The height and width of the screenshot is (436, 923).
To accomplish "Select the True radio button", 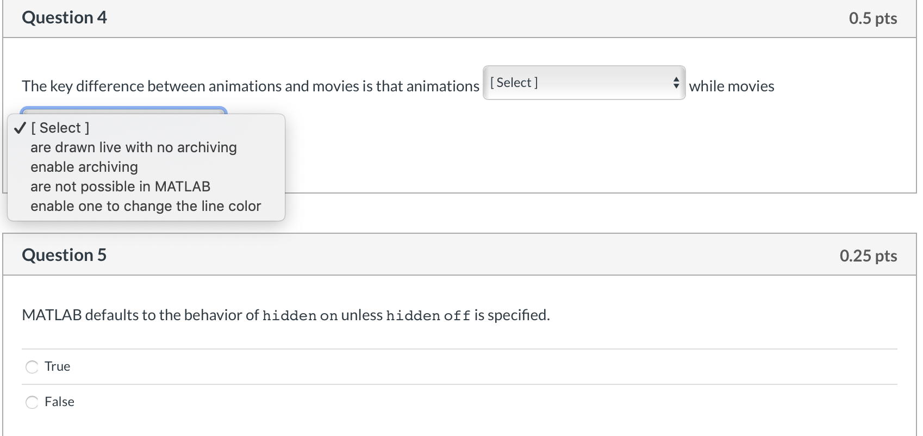I will point(32,367).
